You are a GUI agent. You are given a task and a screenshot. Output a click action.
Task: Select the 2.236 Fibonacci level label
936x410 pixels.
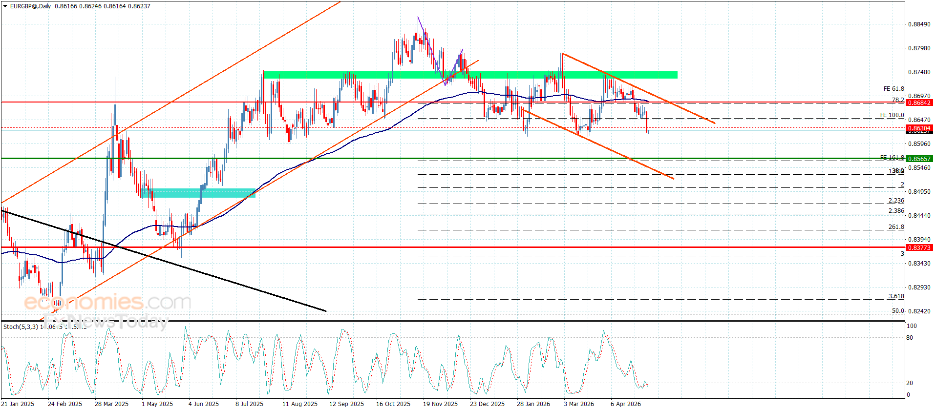point(896,201)
